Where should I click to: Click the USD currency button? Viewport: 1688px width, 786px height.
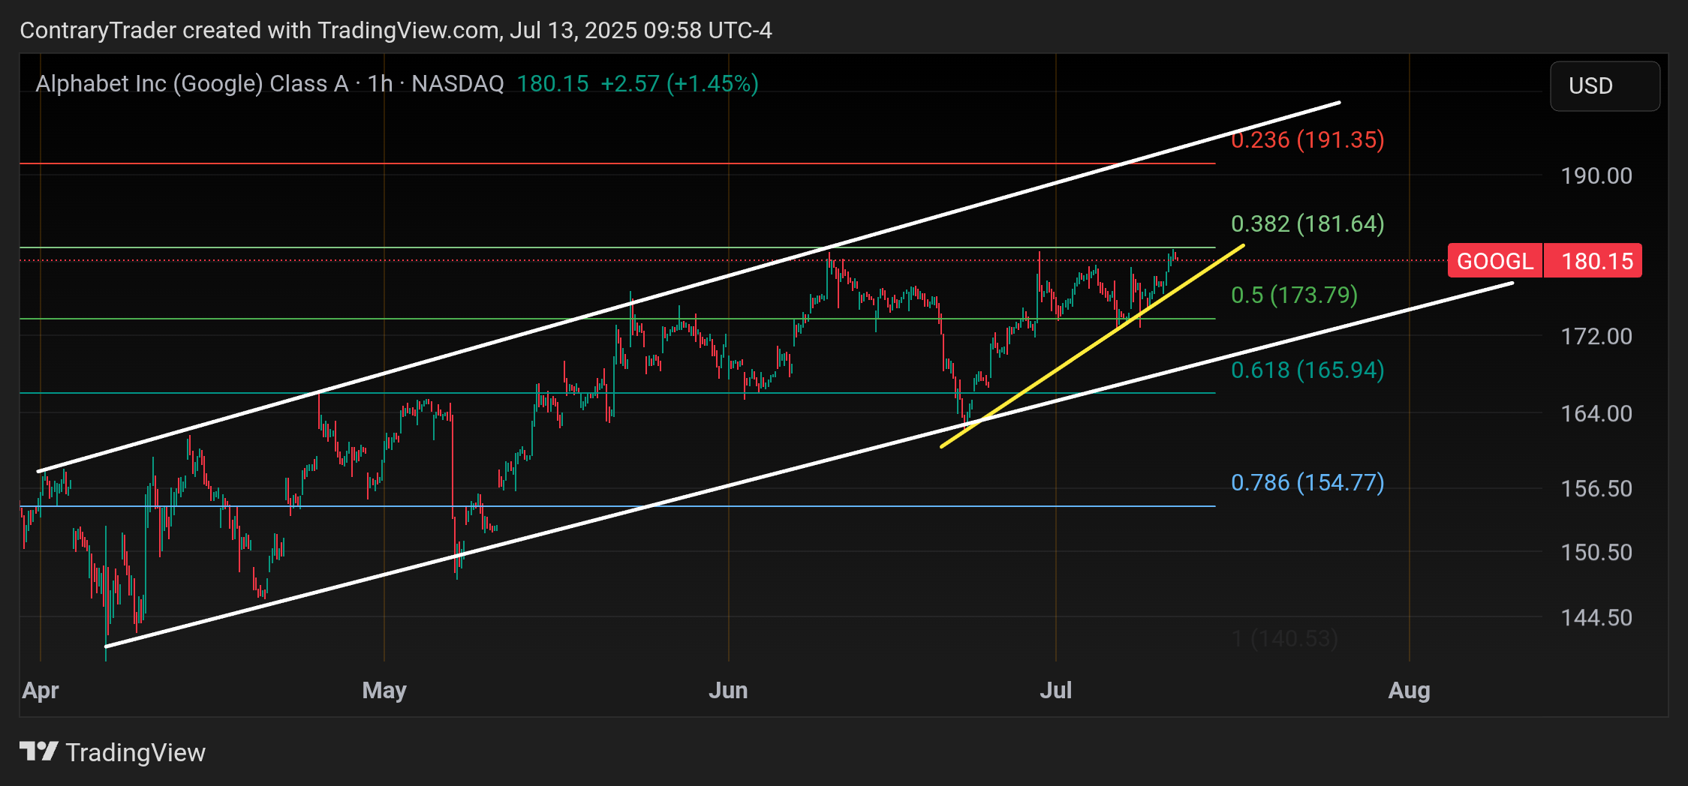point(1605,86)
